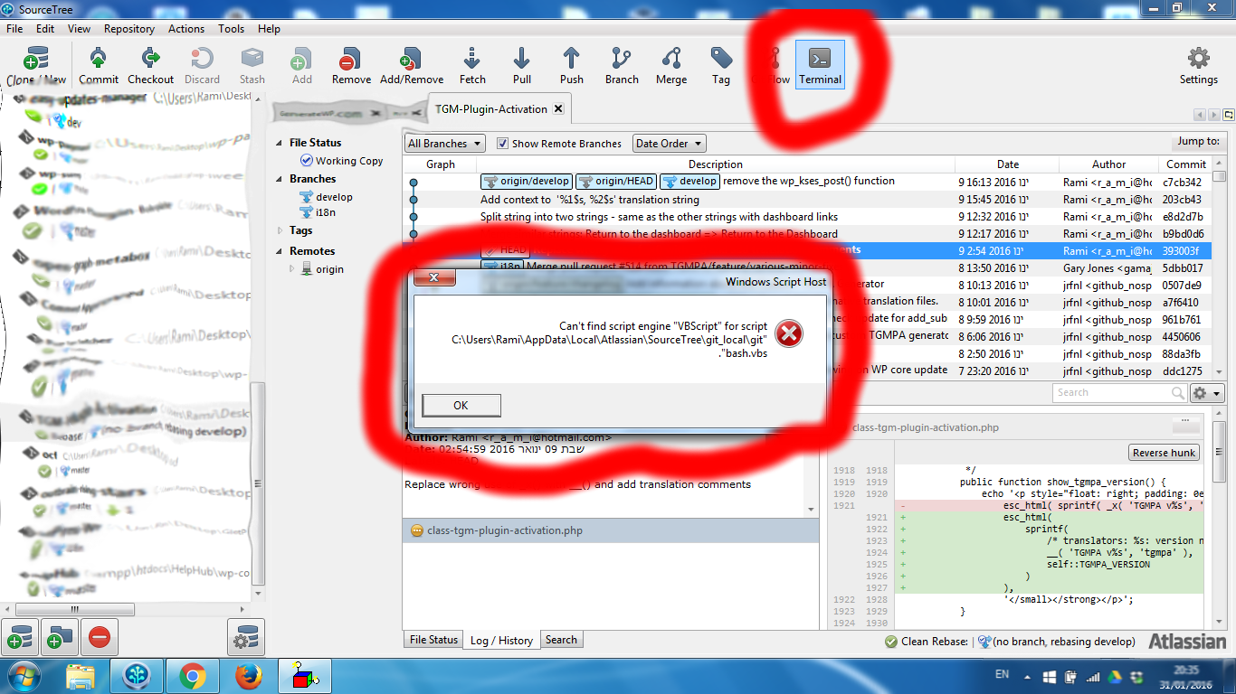Toggle Show Remote Branches checkbox
This screenshot has width=1236, height=694.
coord(503,143)
